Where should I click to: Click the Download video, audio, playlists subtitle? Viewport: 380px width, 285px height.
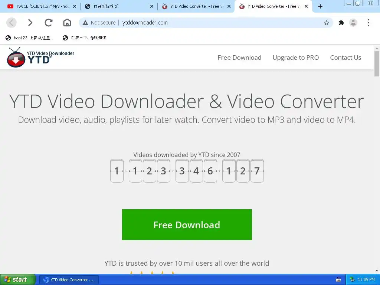[187, 120]
